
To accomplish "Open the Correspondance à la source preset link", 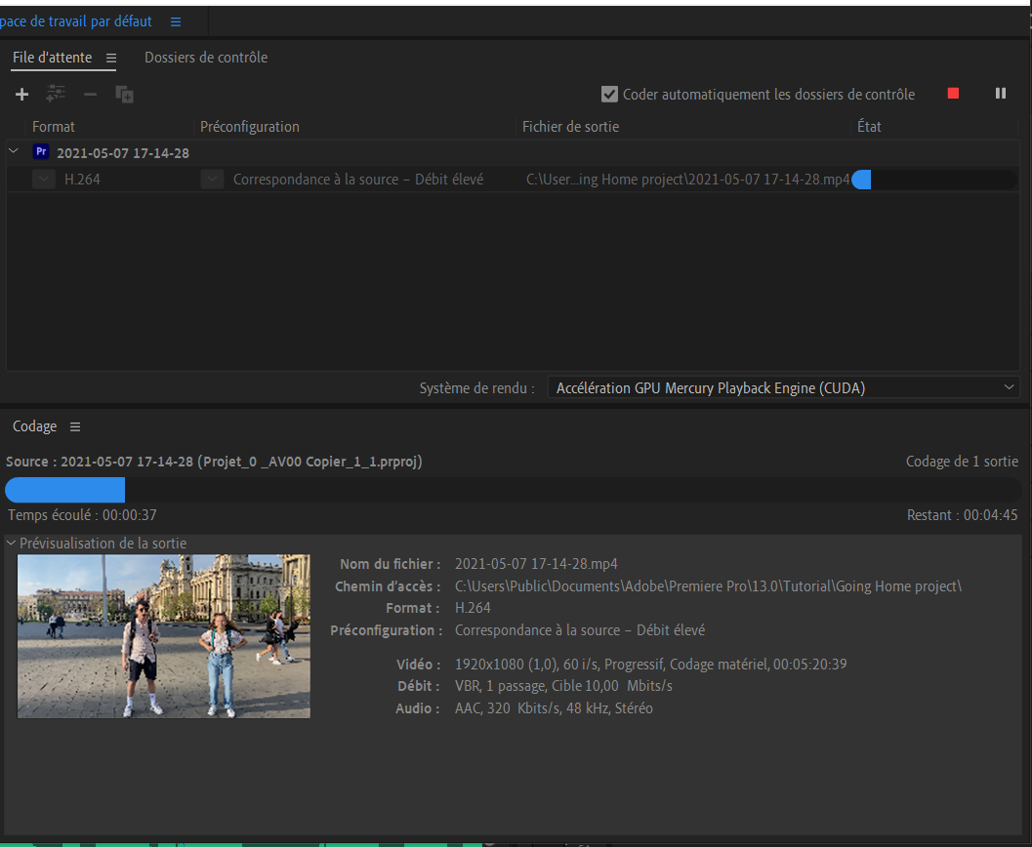I will pyautogui.click(x=358, y=180).
